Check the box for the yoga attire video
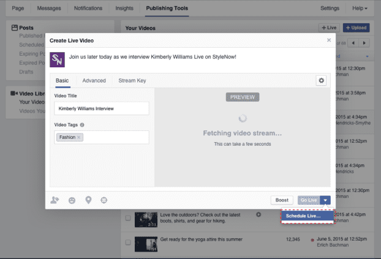This screenshot has height=259, width=381. pyautogui.click(x=128, y=242)
